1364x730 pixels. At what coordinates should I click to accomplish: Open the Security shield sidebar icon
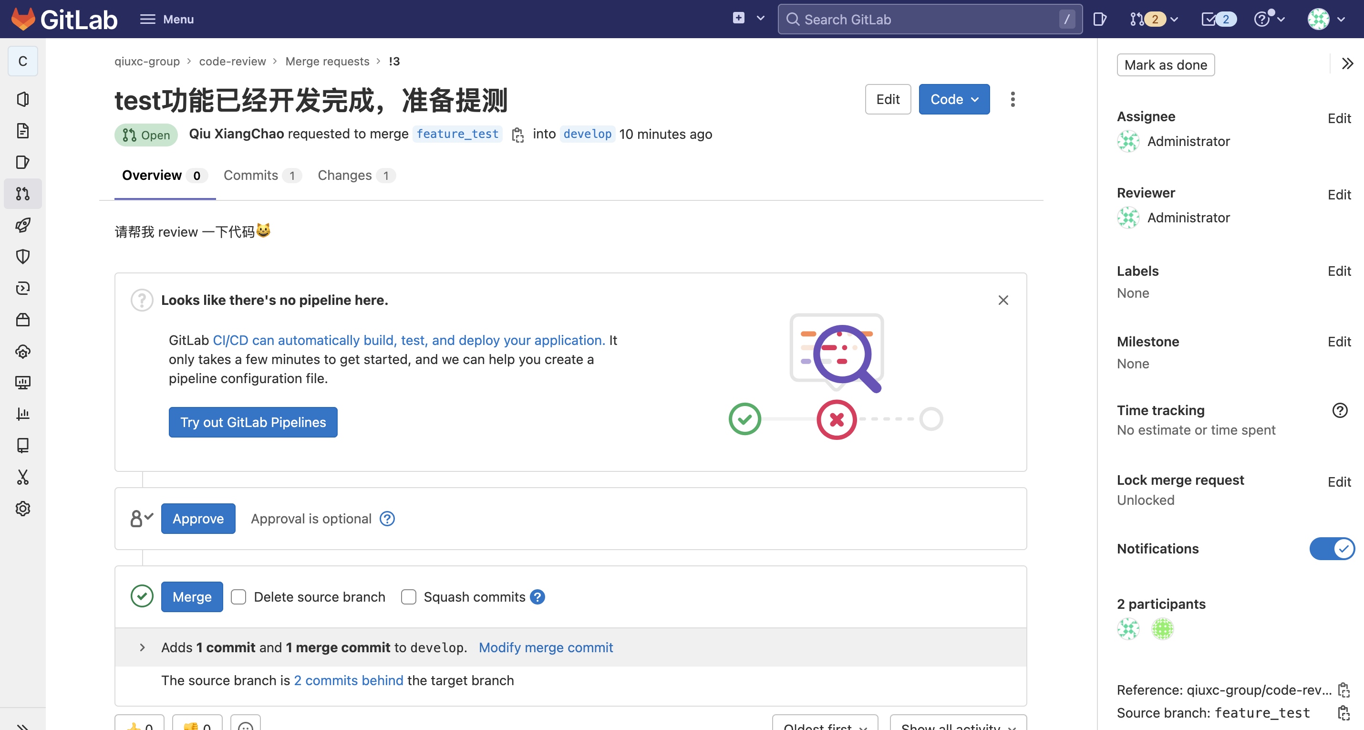click(23, 256)
